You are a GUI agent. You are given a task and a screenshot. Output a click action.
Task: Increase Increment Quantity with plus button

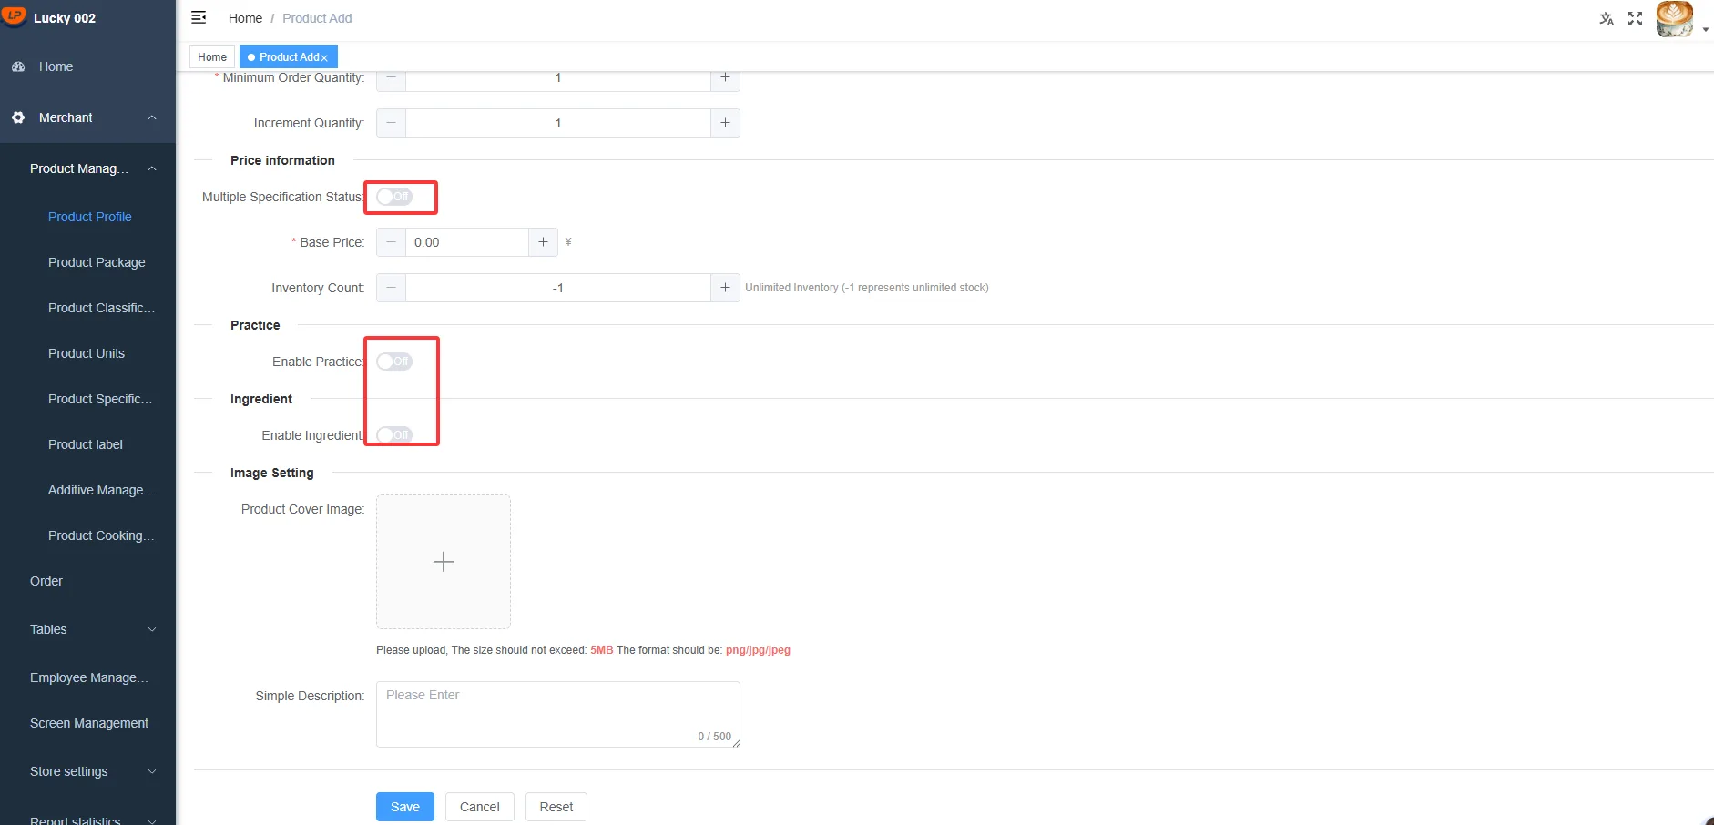(725, 123)
